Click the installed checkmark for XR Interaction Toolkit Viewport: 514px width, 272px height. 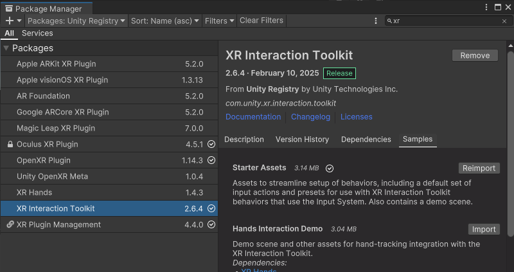pos(211,209)
